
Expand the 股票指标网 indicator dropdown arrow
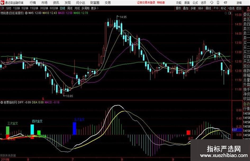pyautogui.click(x=2, y=102)
